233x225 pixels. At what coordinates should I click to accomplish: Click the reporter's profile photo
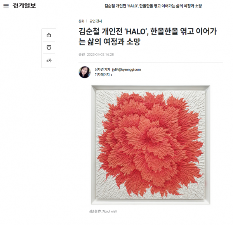(x=85, y=72)
